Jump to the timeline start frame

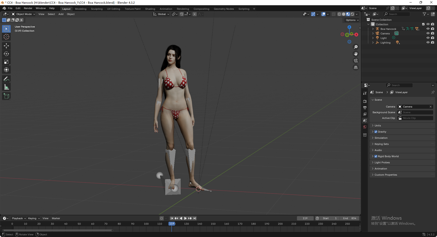(x=172, y=218)
